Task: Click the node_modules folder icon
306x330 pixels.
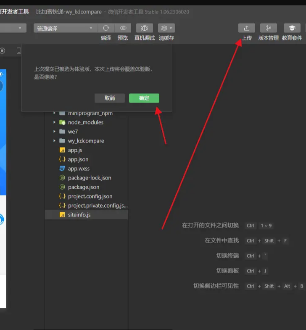Action: (x=62, y=122)
